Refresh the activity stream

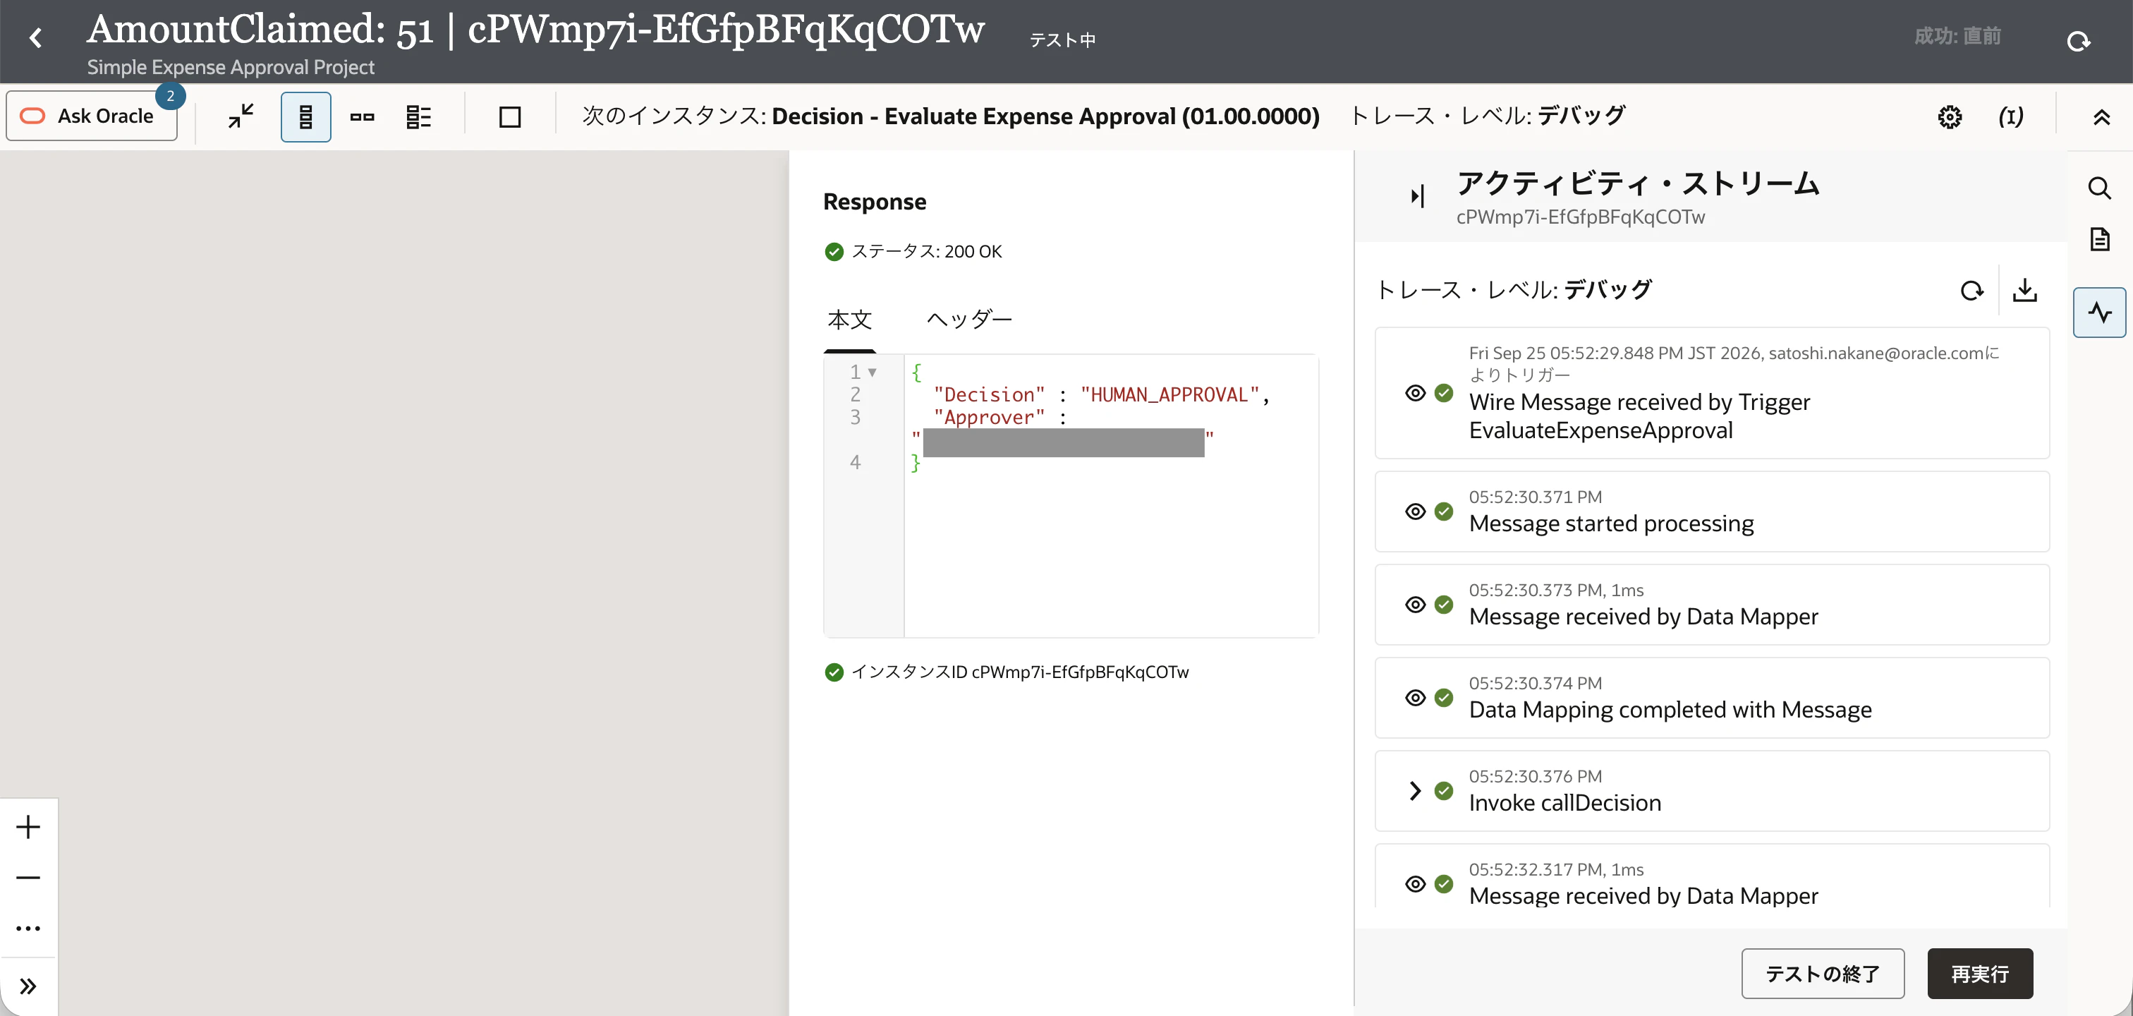(x=1971, y=291)
